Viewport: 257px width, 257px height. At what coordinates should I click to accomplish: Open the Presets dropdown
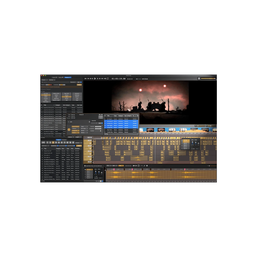pos(45,80)
